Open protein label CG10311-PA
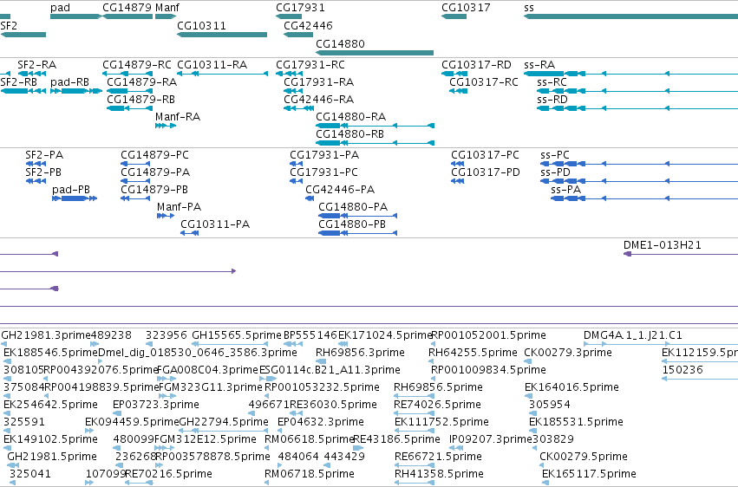 tap(215, 224)
